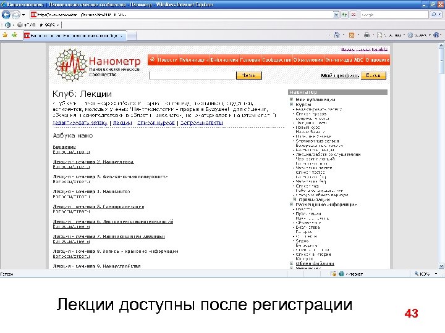Click the browser search box
The width and height of the screenshot is (445, 333).
pos(394,15)
